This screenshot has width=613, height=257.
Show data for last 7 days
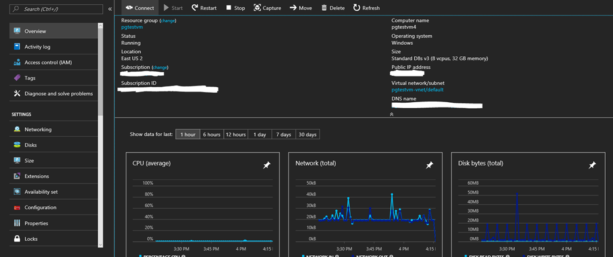click(283, 134)
